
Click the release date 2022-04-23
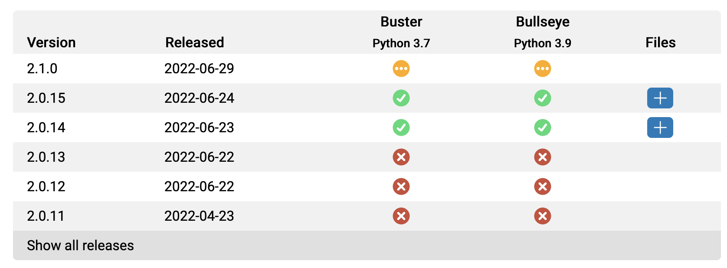tap(199, 216)
